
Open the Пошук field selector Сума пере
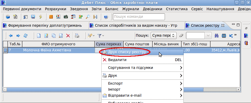[163, 36]
